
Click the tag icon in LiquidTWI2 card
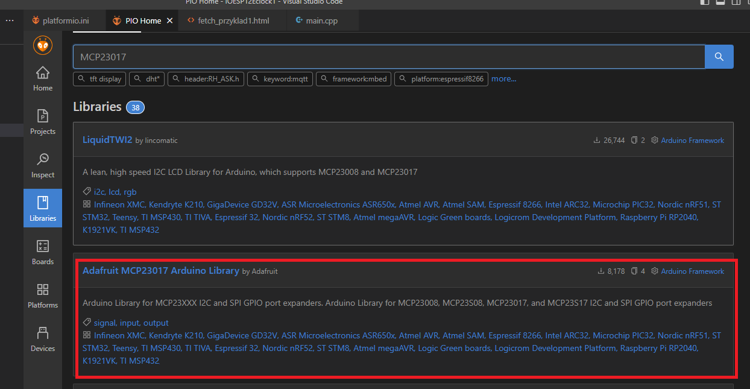(x=87, y=192)
